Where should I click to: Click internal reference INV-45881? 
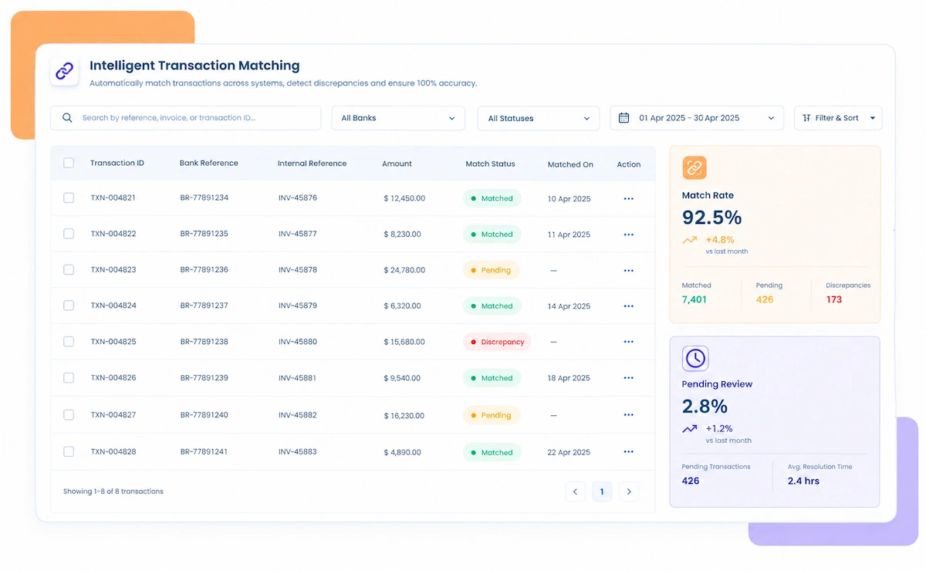(298, 377)
